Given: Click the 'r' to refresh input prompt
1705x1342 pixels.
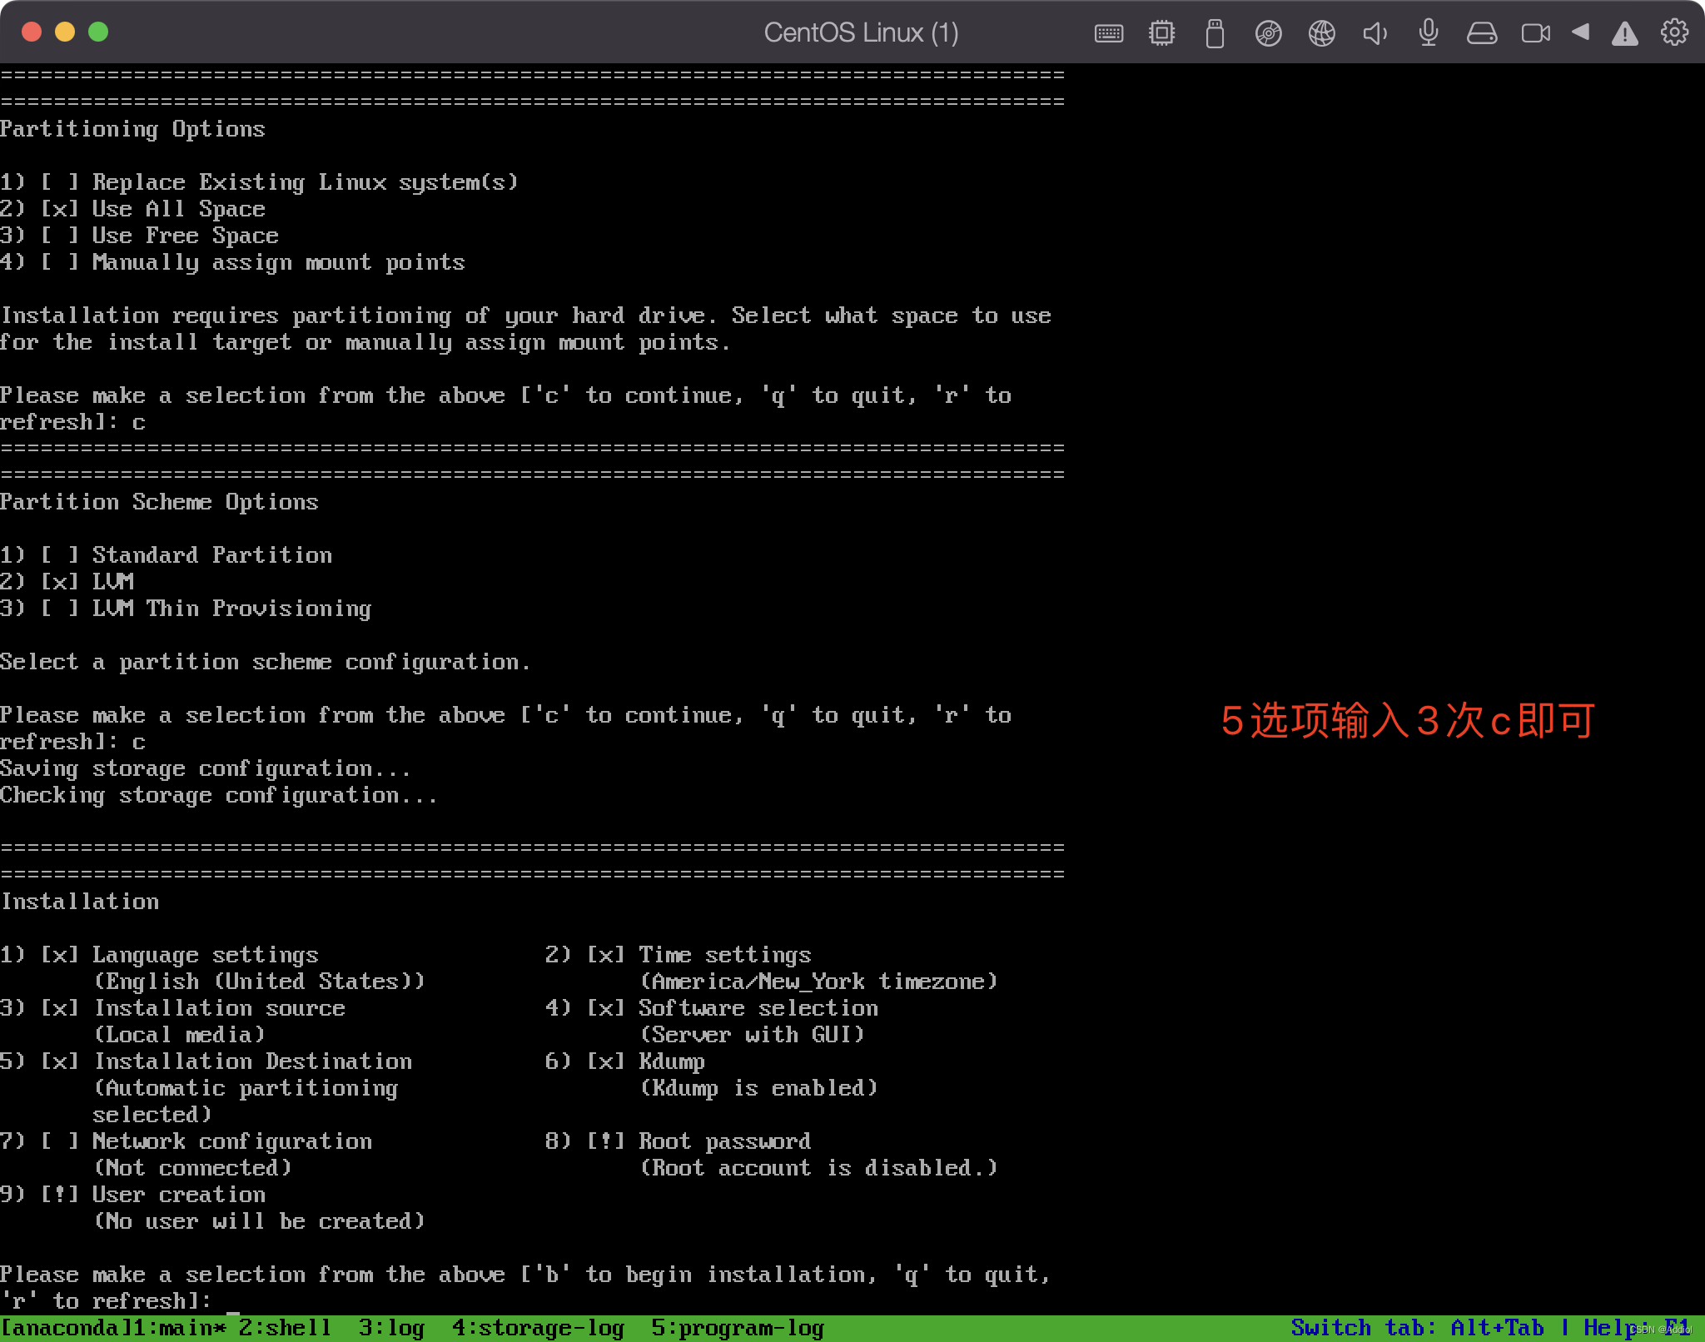Looking at the screenshot, I should pos(105,1301).
